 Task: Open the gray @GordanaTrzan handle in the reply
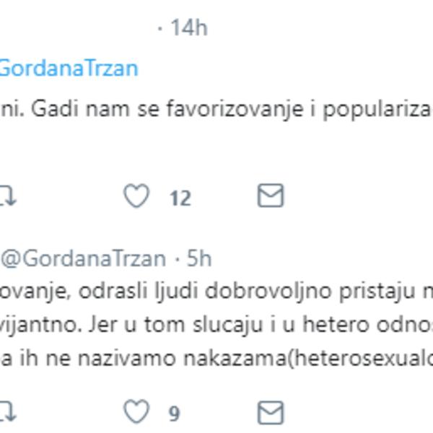point(84,258)
